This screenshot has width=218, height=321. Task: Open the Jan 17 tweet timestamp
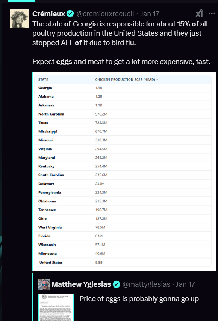150,14
